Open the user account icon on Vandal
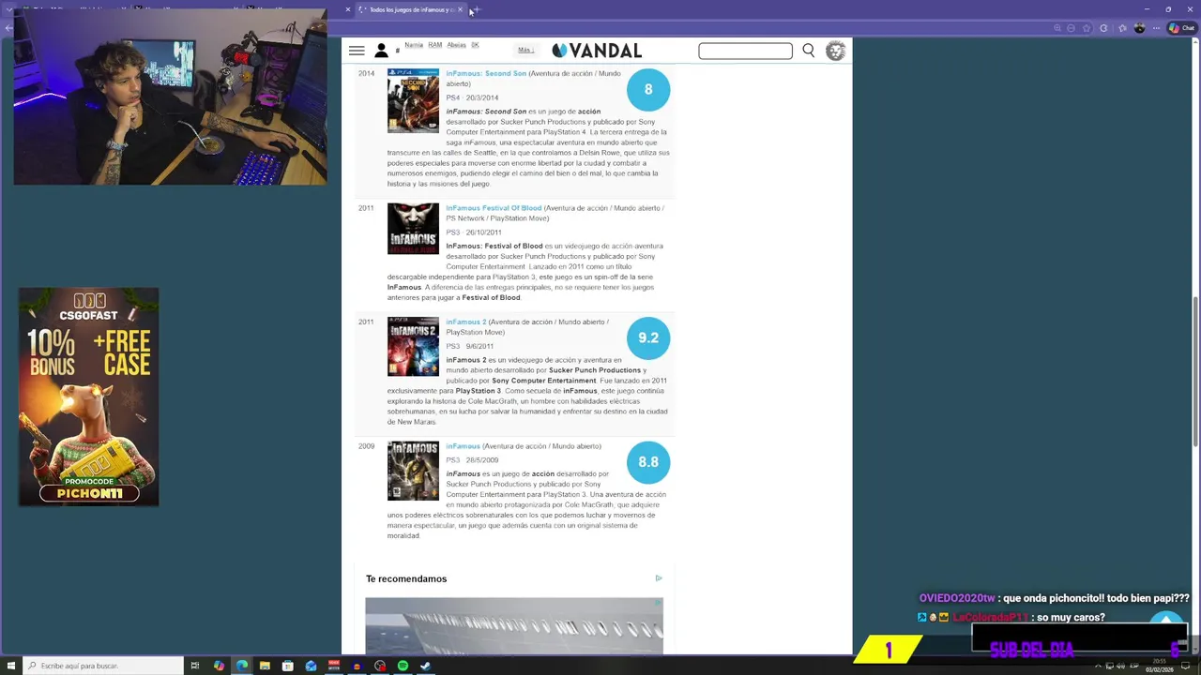Screen dimensions: 1201x675 click(x=381, y=51)
